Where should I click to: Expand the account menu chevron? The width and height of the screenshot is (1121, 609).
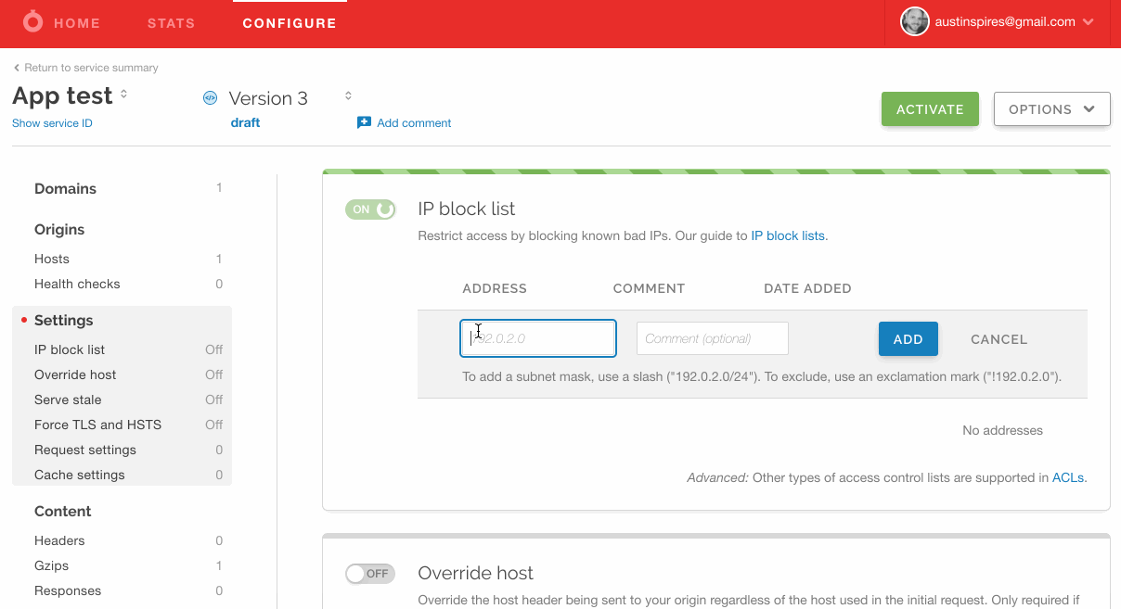(1089, 22)
